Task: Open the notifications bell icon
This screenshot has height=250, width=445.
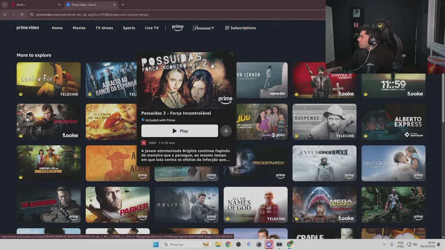Action: pos(439,244)
